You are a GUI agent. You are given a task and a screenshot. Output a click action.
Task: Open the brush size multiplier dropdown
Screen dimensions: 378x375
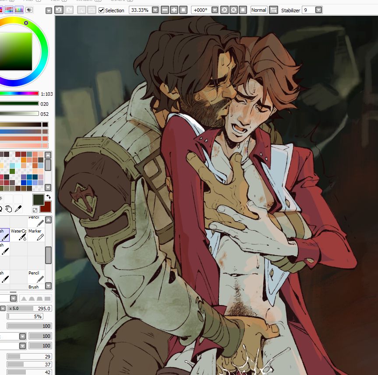(x=3, y=309)
